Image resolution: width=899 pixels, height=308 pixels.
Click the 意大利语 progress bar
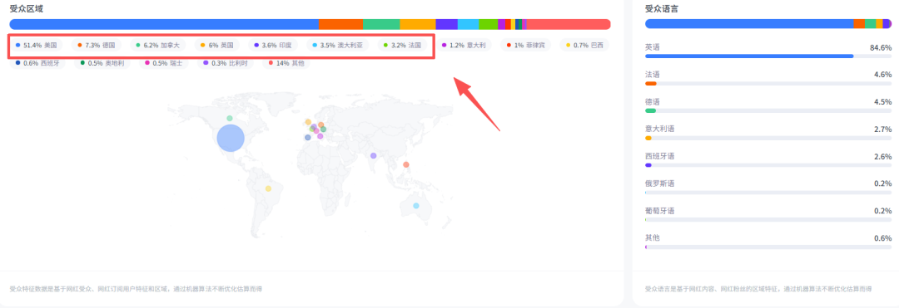click(x=768, y=139)
